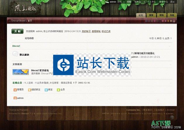Click the 默认版块 speech bubble icon
The image size is (184, 130).
click(x=15, y=54)
